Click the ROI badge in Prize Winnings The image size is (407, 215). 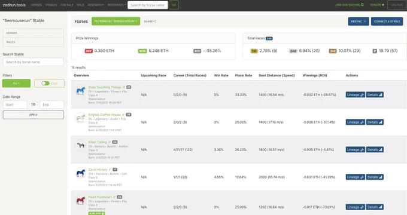tap(197, 51)
